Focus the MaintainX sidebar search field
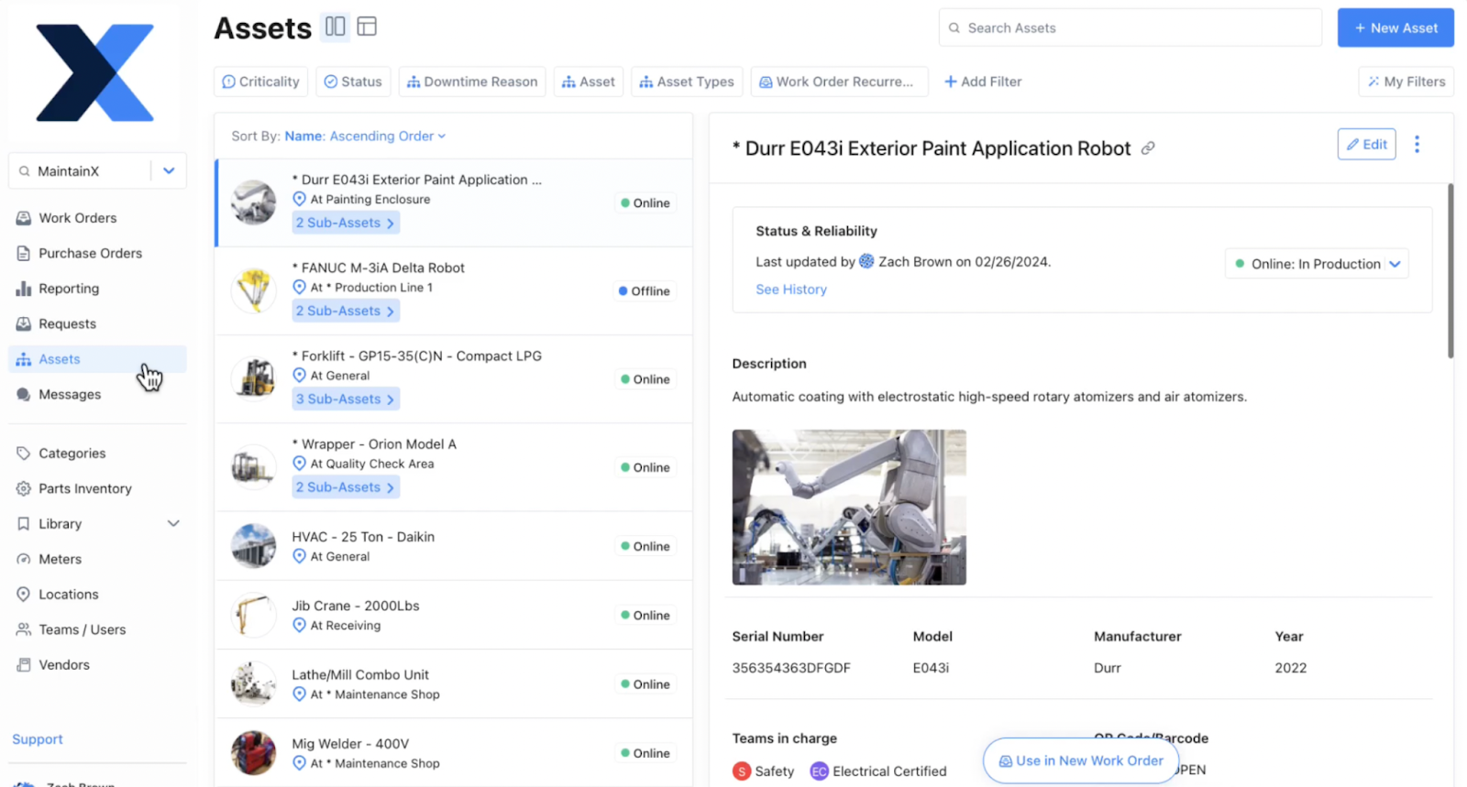This screenshot has height=787, width=1467. [81, 170]
